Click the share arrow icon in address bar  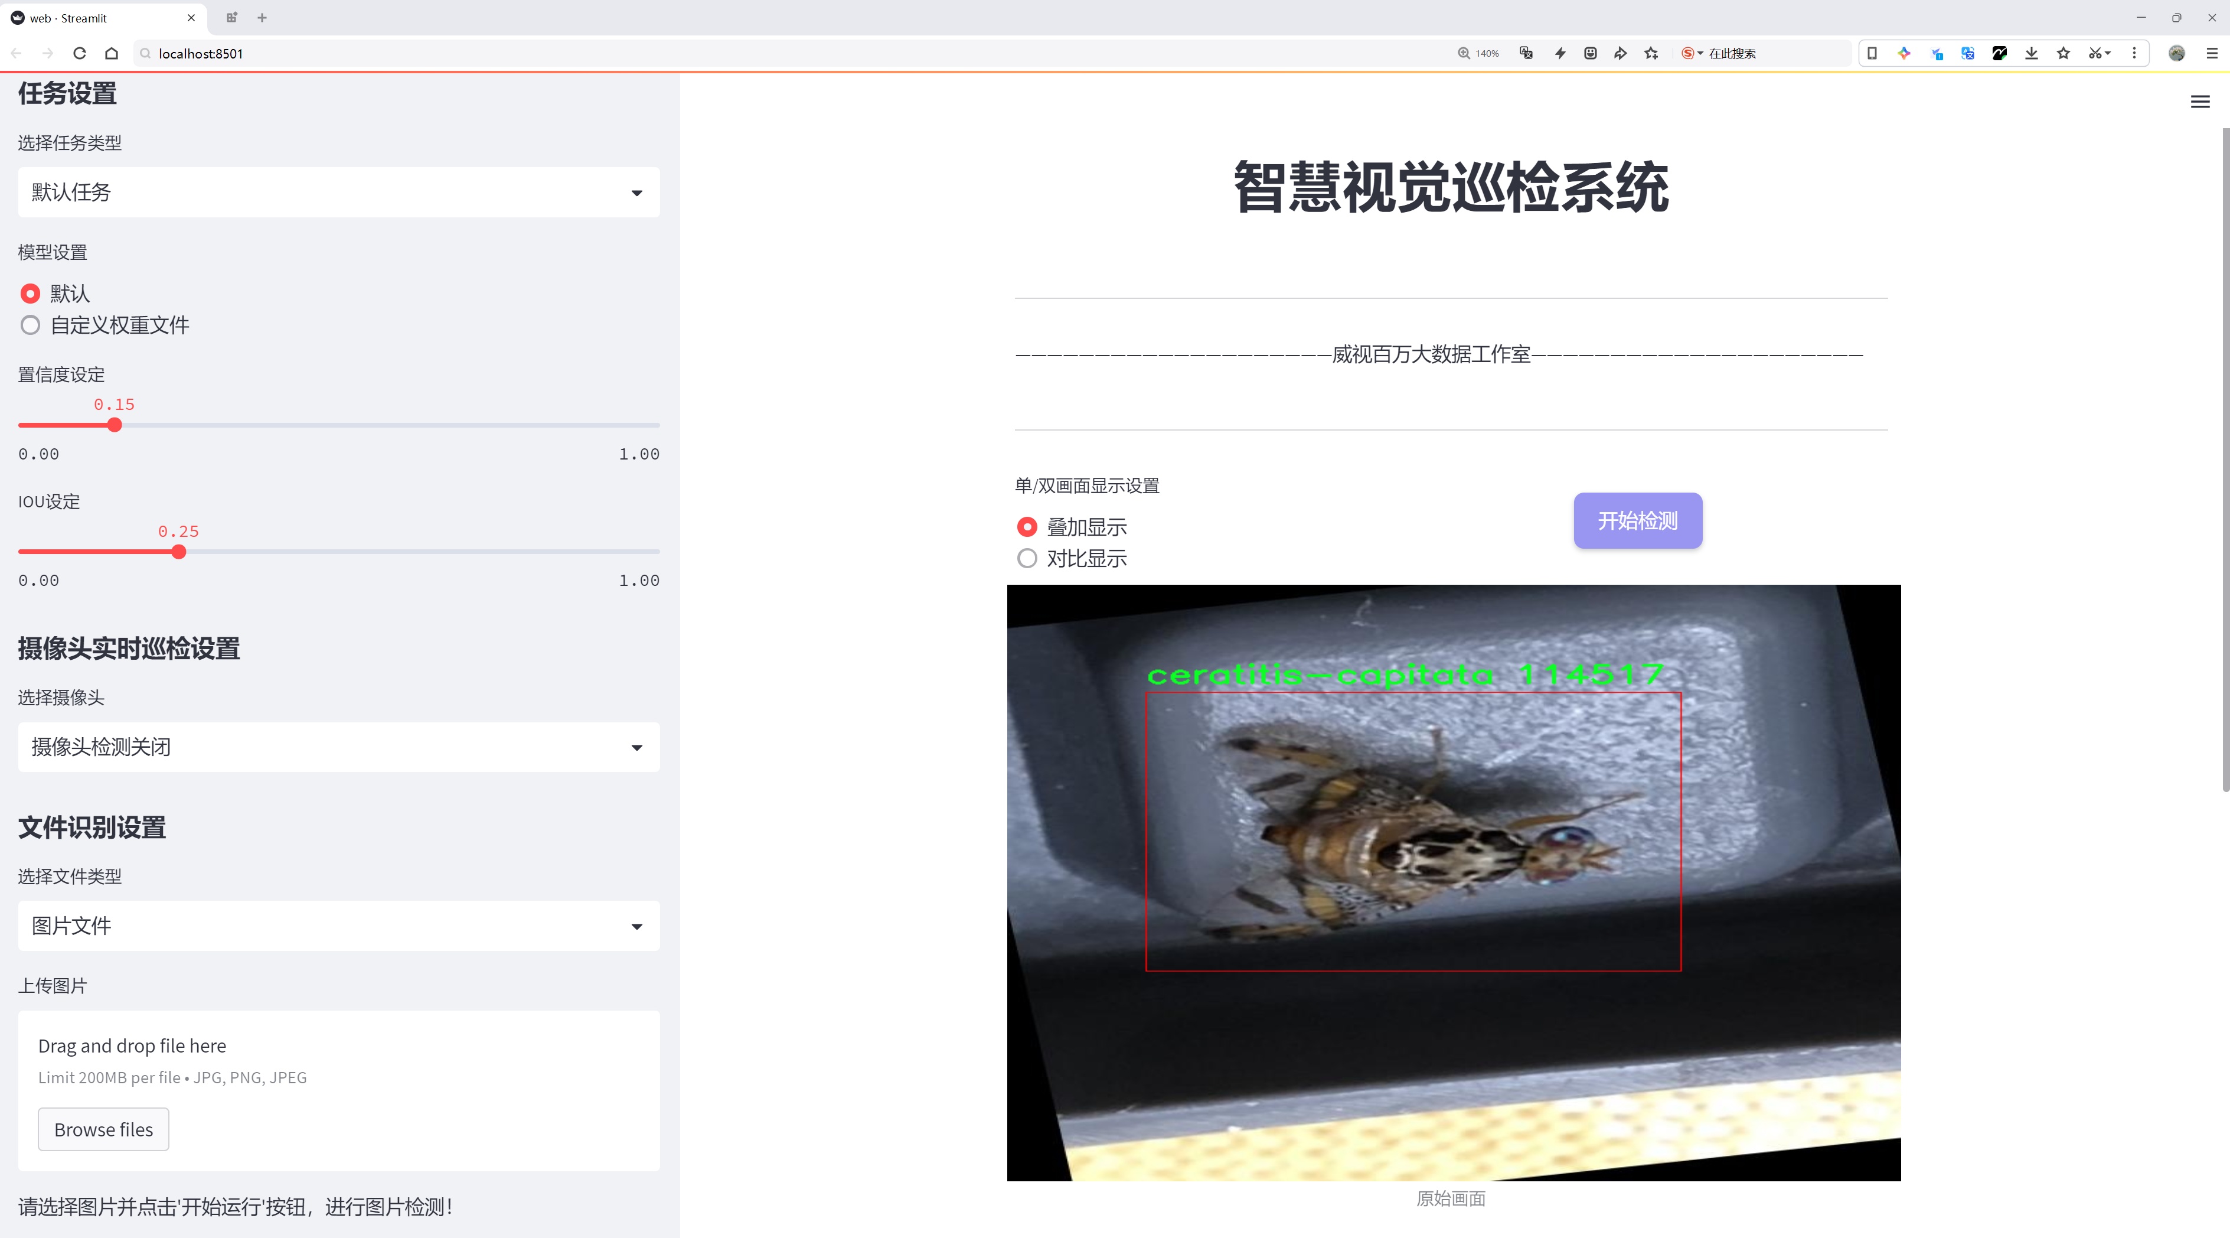coord(1620,54)
